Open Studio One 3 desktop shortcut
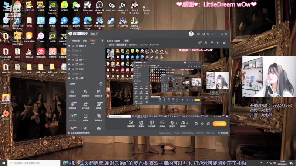Viewport: 296px width, 166px height. click(x=88, y=7)
